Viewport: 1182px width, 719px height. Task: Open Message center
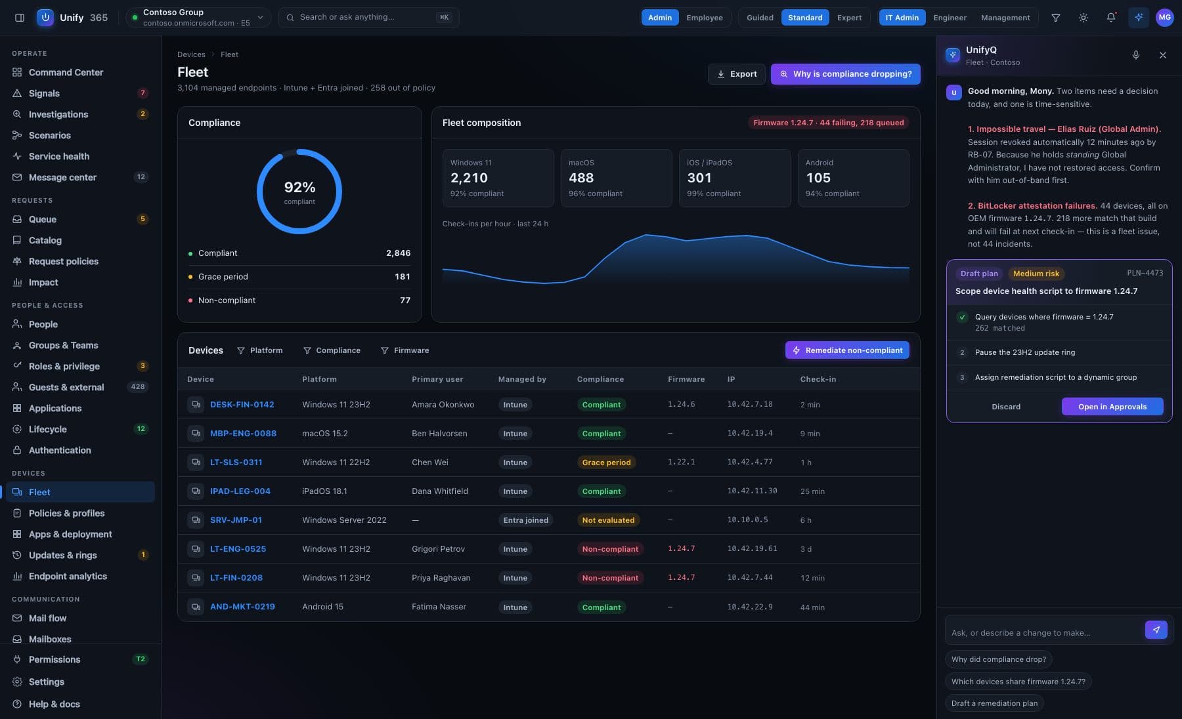tap(80, 177)
